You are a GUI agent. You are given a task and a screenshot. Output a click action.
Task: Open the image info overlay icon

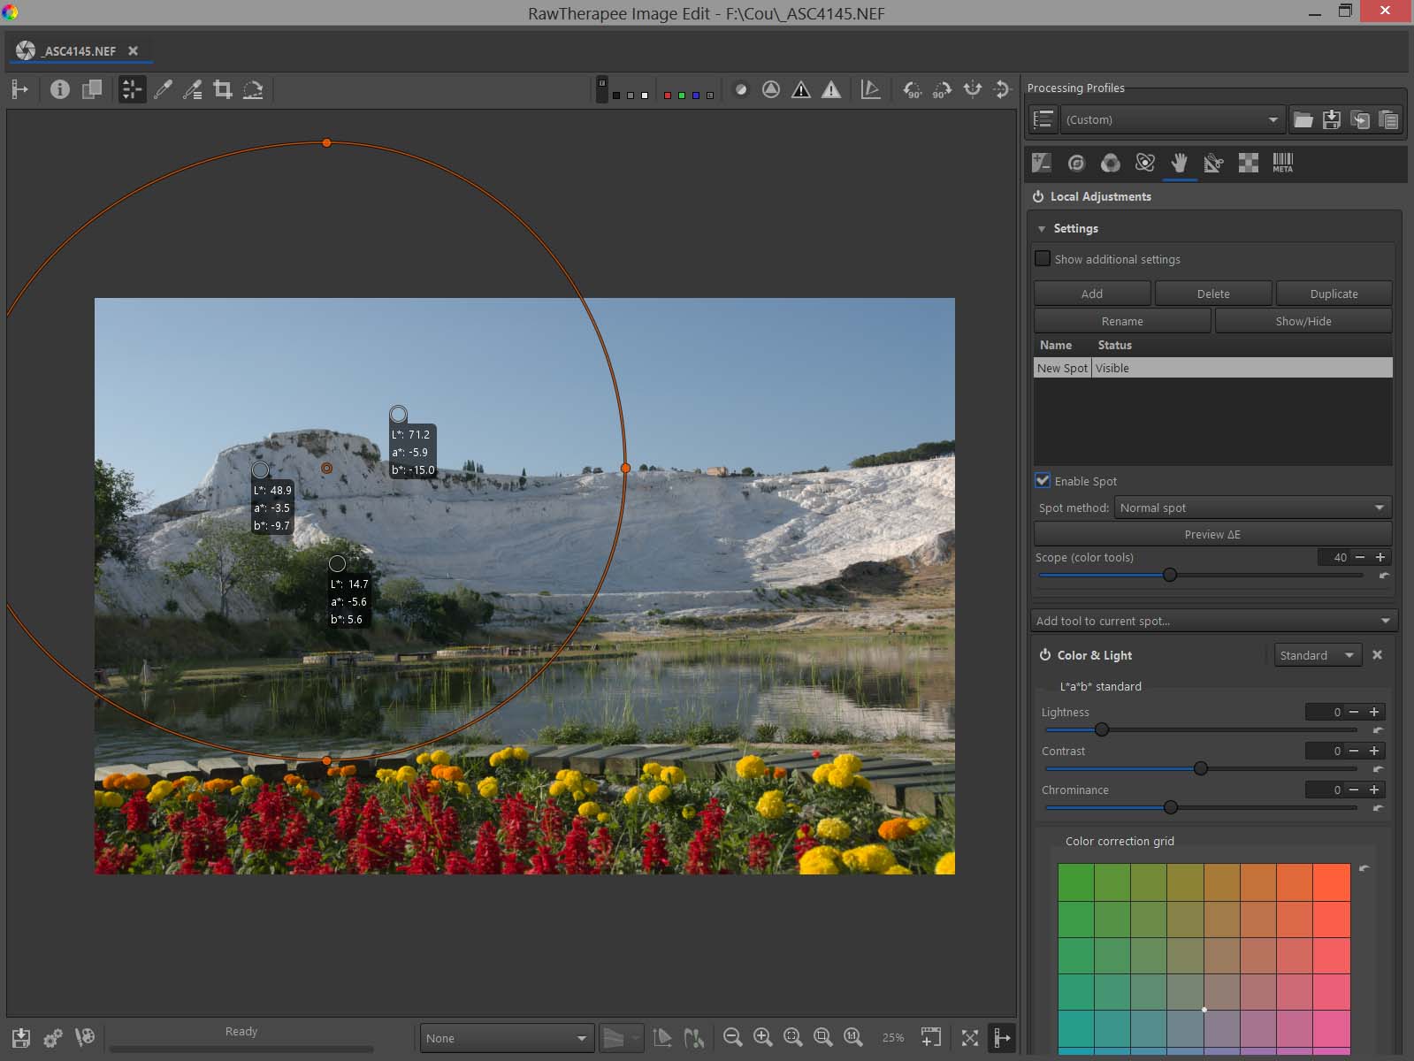(x=59, y=89)
